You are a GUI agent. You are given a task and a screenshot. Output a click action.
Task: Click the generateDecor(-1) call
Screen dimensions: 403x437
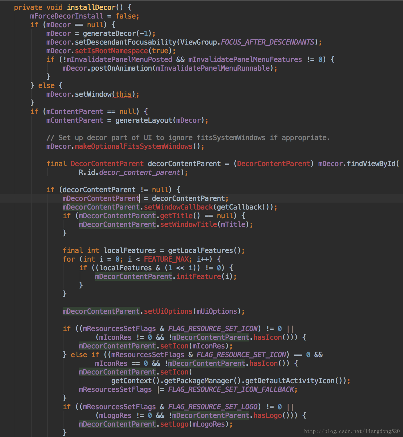click(x=117, y=34)
